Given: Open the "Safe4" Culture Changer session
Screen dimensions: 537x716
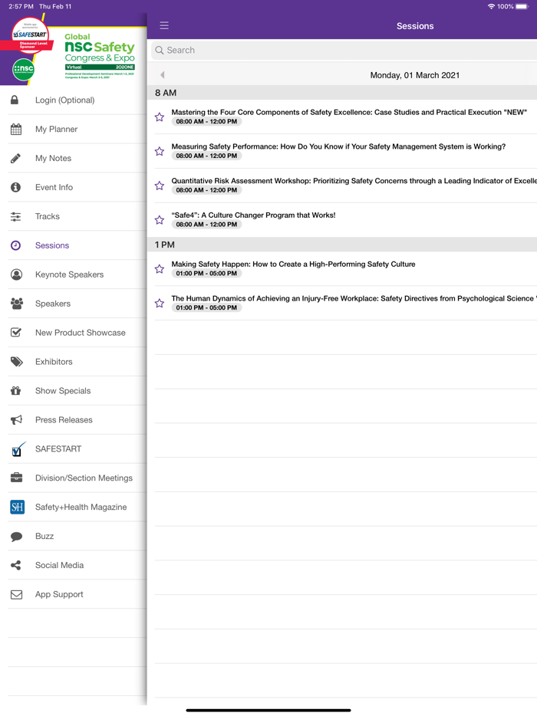Looking at the screenshot, I should tap(253, 215).
